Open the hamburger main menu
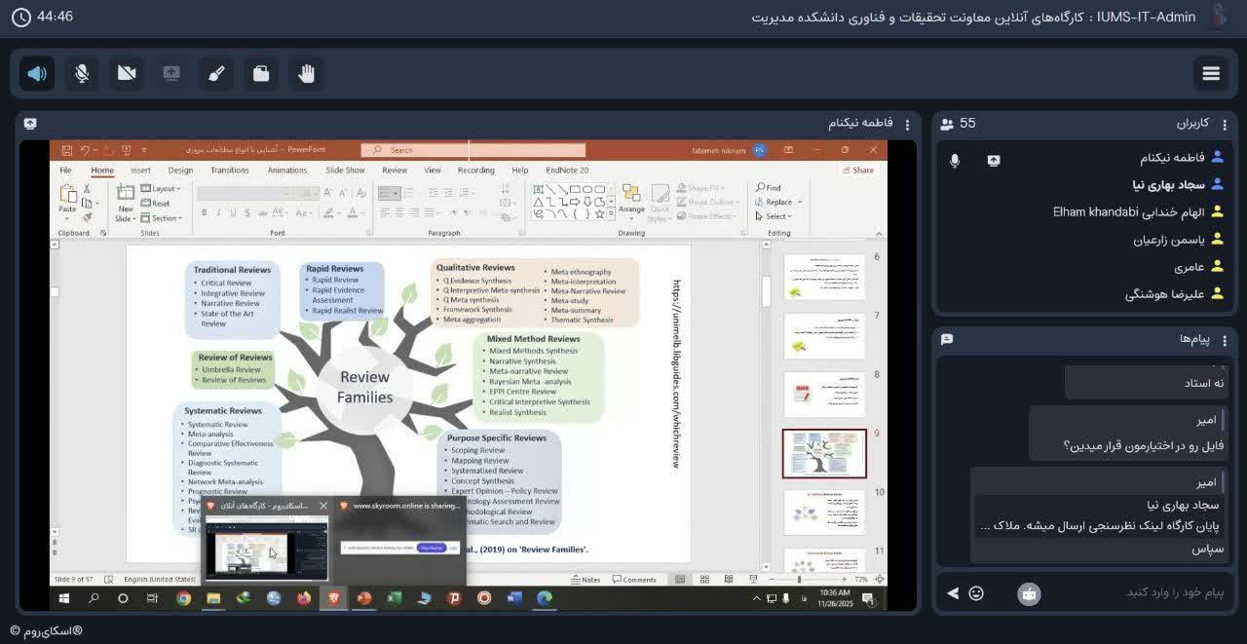 (x=1211, y=74)
